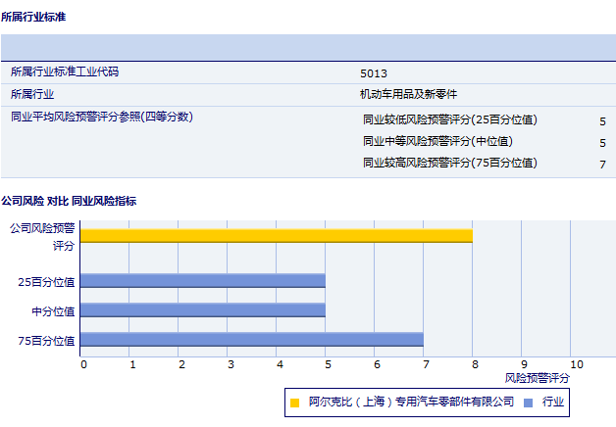Click the 公司风险 对比 同业风险指标 heading
616x427 pixels.
[x=69, y=201]
